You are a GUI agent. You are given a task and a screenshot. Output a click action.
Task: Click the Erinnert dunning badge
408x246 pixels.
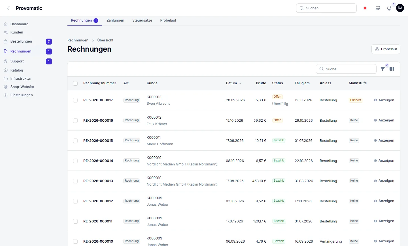tap(356, 100)
